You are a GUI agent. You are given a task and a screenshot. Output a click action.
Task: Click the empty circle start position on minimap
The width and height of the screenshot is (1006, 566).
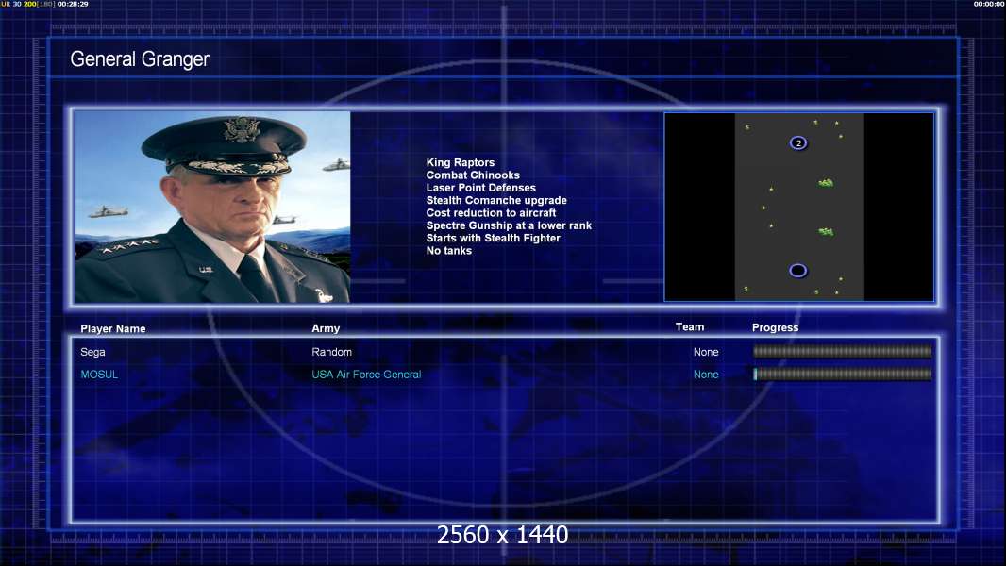tap(797, 271)
